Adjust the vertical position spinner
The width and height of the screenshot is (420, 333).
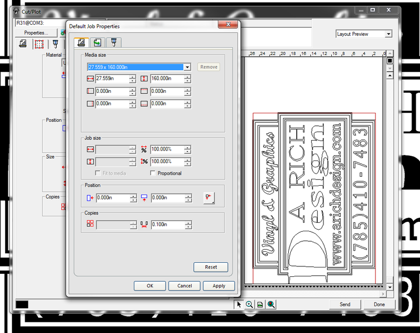tap(188, 198)
